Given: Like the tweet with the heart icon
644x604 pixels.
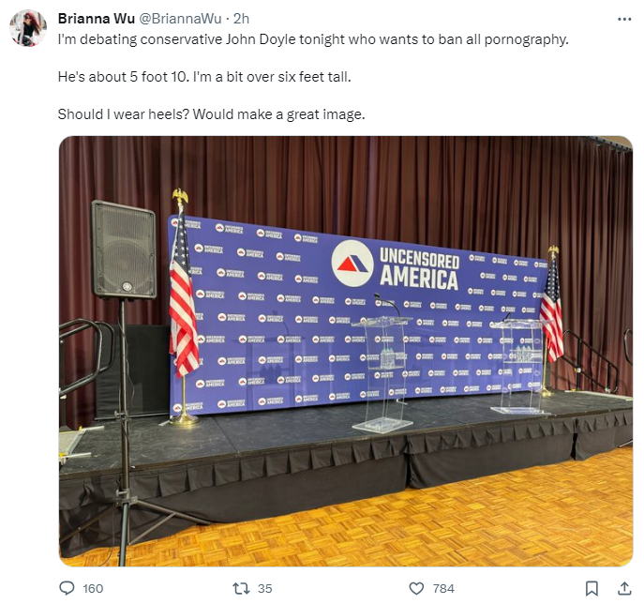Looking at the screenshot, I should 416,588.
